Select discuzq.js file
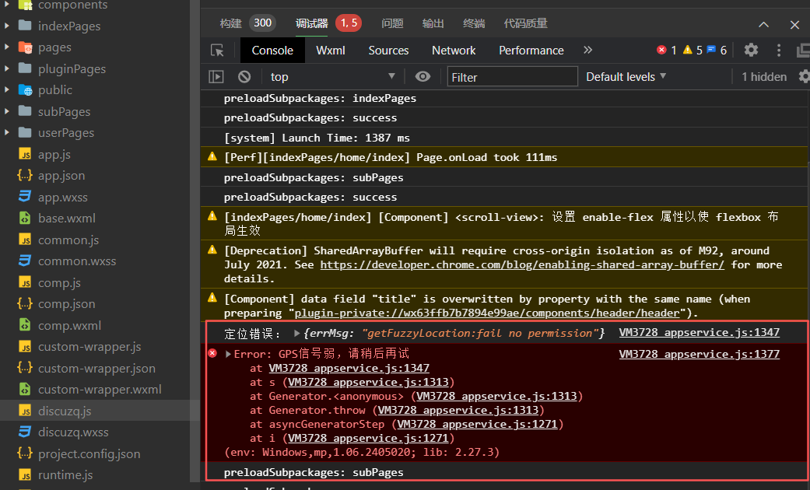 click(65, 411)
